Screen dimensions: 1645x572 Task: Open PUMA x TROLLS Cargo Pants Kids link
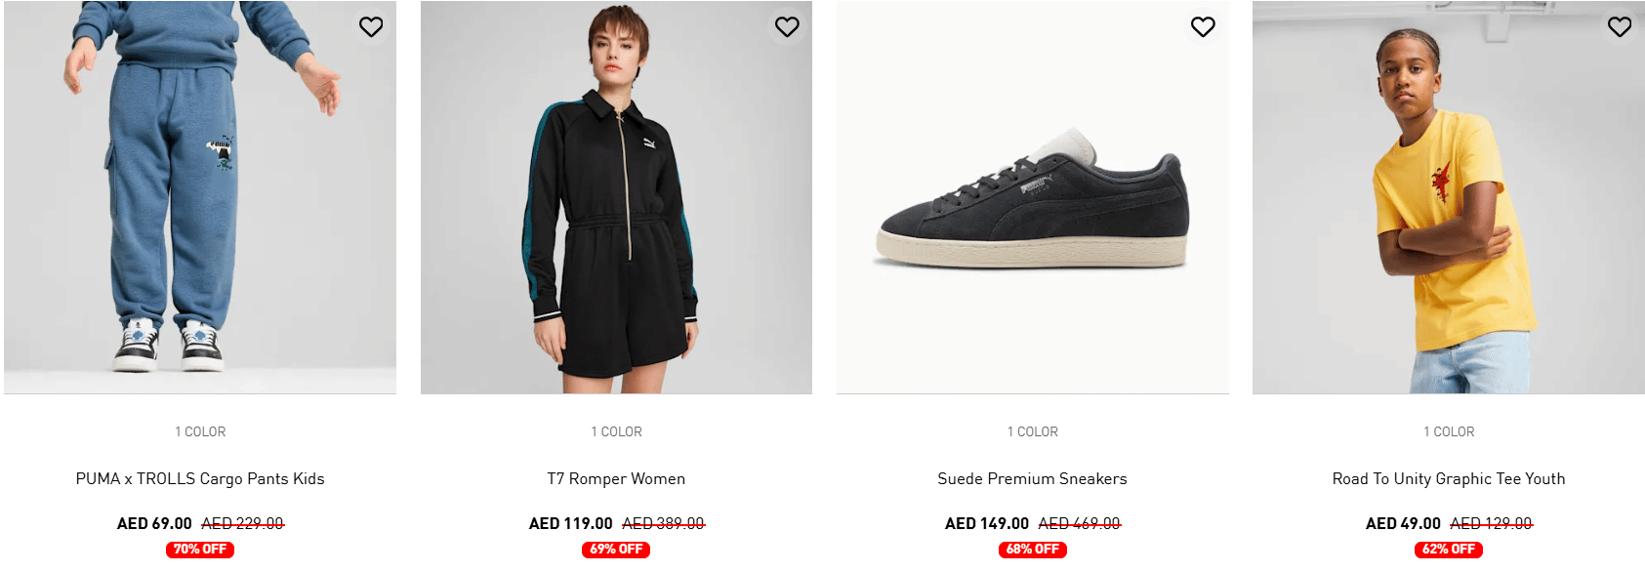pos(200,479)
